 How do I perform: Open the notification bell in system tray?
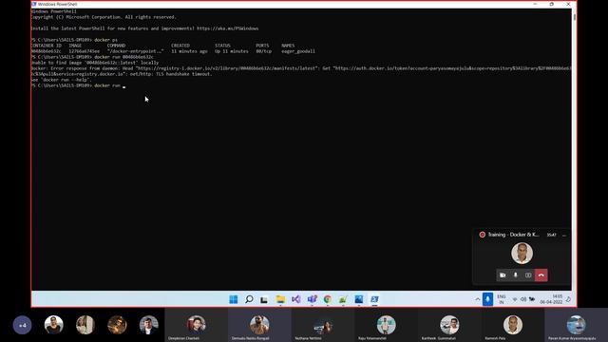click(568, 299)
